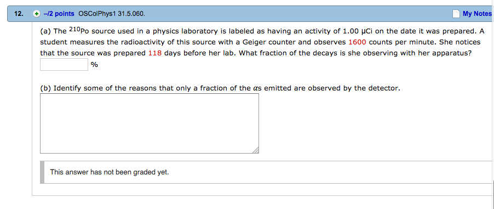
Task: Click the My Notes page icon
Action: pos(456,14)
